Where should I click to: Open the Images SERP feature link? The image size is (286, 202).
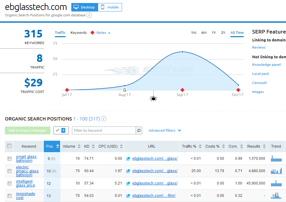click(258, 92)
